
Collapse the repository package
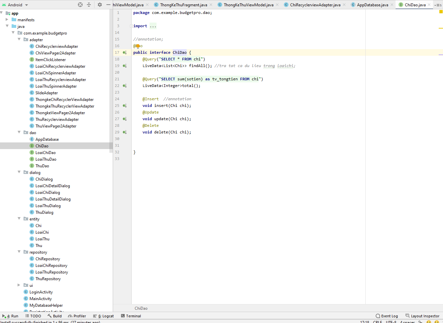(19, 252)
